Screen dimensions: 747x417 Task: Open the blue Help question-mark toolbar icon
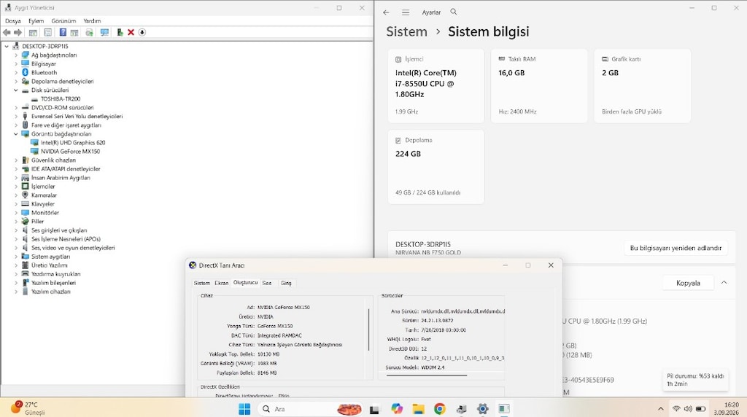coord(63,32)
